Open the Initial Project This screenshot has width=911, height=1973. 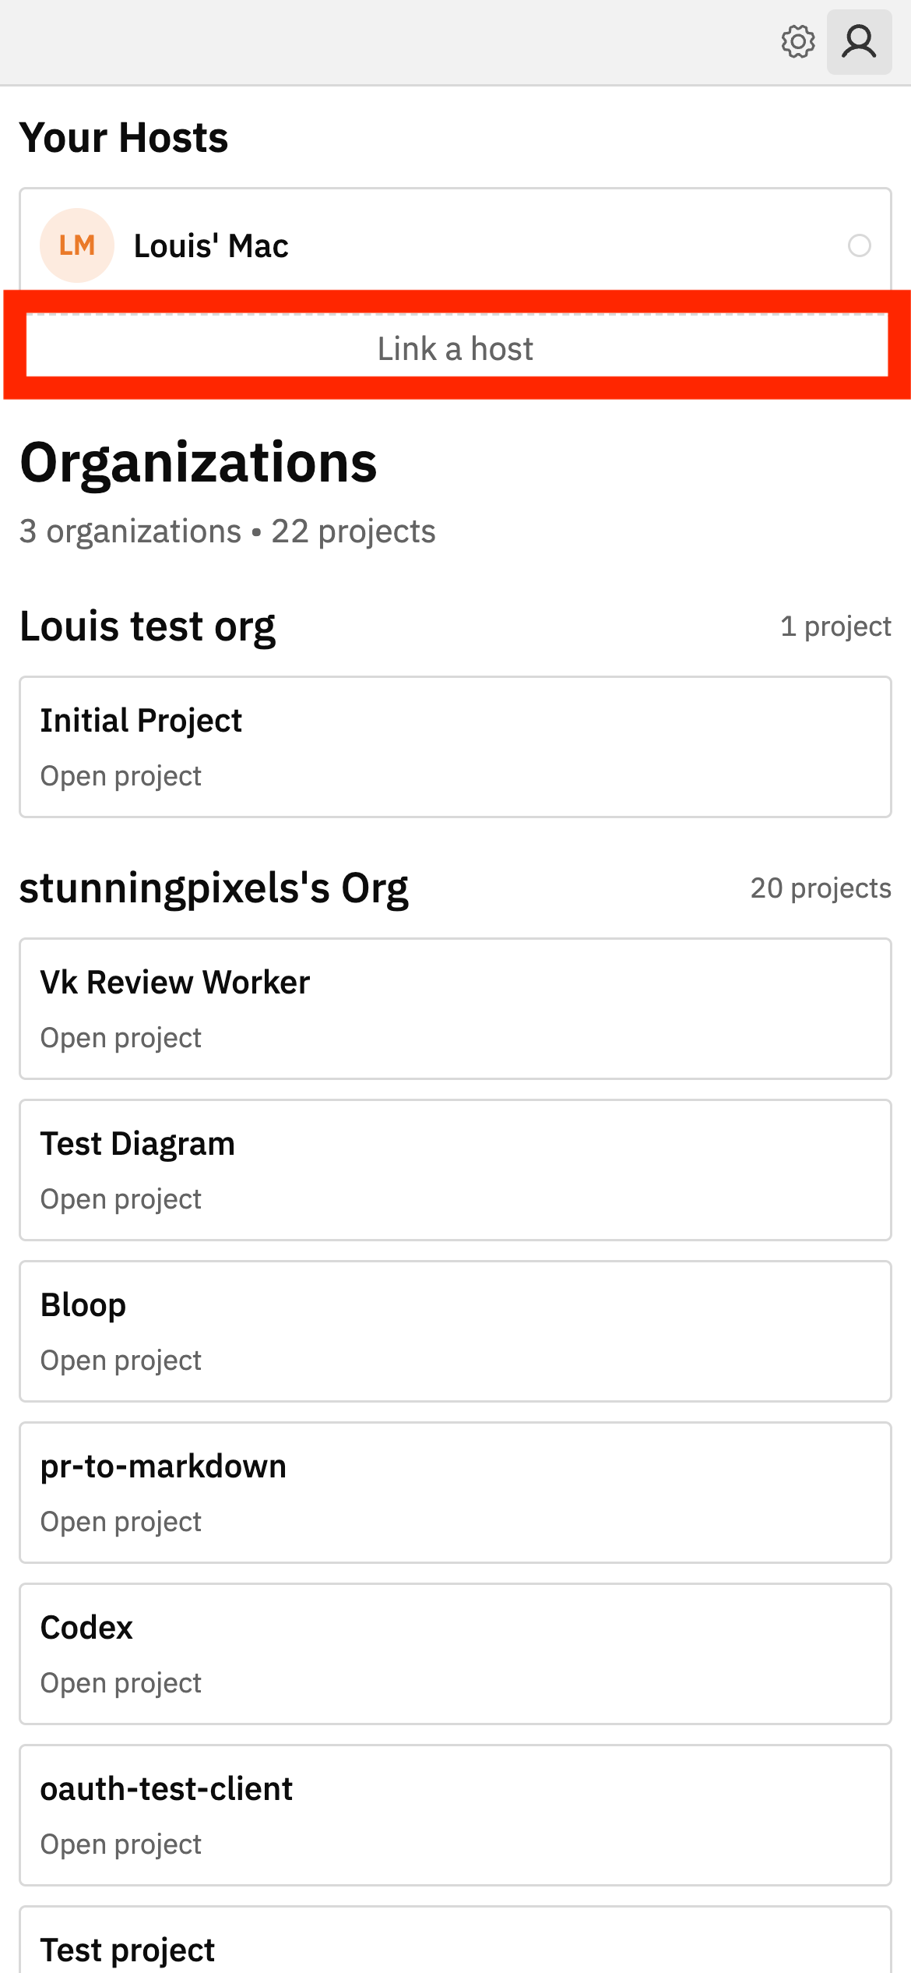pyautogui.click(x=455, y=746)
